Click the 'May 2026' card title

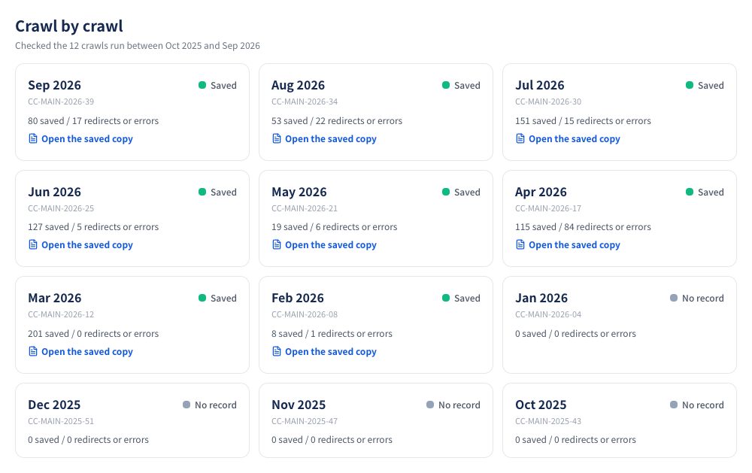(x=299, y=192)
